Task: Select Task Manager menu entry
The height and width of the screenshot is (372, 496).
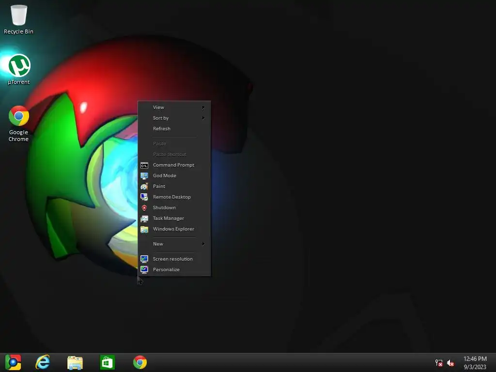Action: tap(174, 218)
